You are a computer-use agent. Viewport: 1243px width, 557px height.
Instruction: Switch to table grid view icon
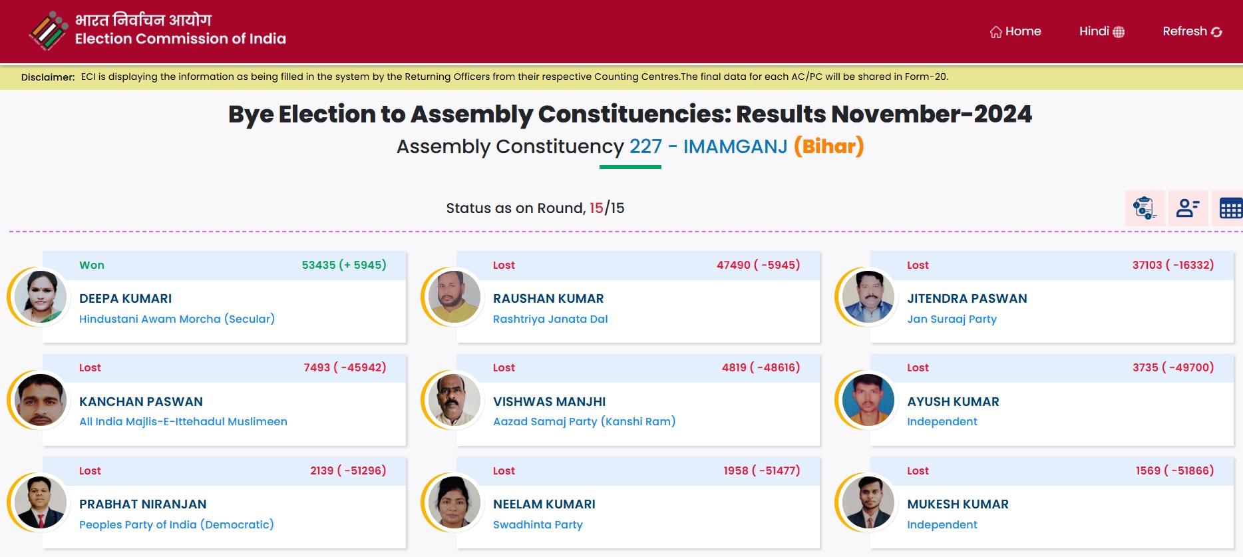tap(1230, 209)
